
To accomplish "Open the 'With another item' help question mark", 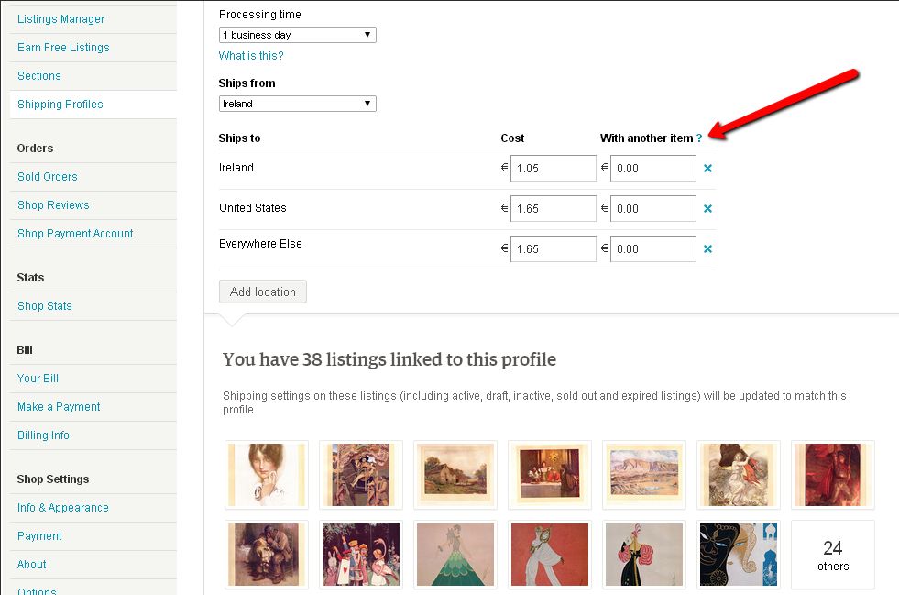I will click(x=699, y=138).
